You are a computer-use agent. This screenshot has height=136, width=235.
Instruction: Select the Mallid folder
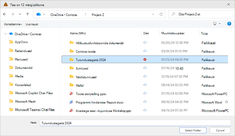click(x=79, y=85)
